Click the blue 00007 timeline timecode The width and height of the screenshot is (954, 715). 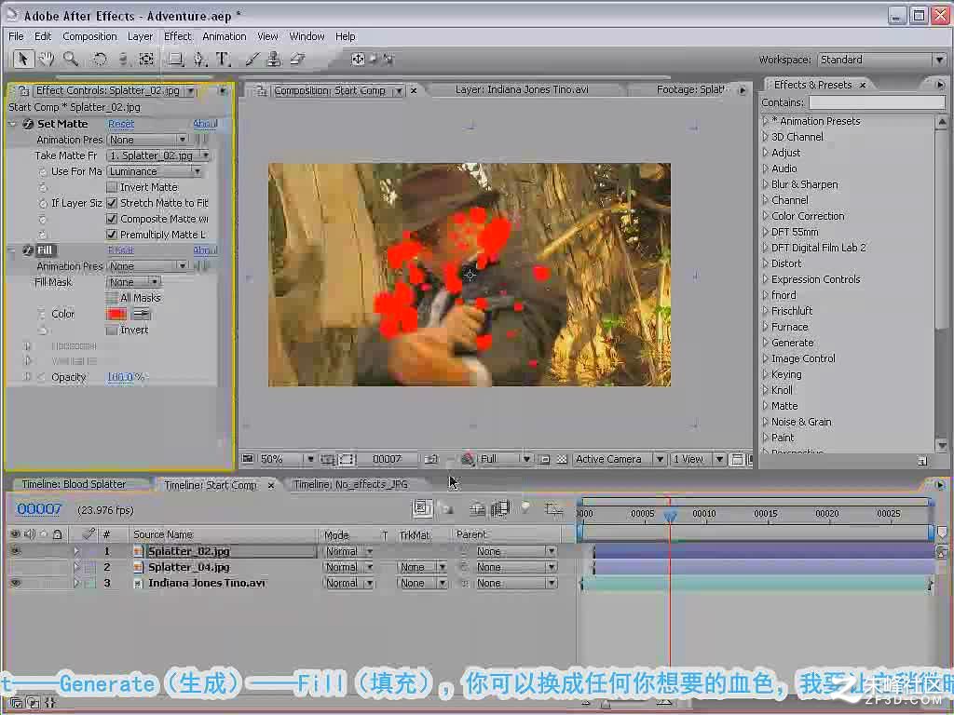(x=39, y=509)
